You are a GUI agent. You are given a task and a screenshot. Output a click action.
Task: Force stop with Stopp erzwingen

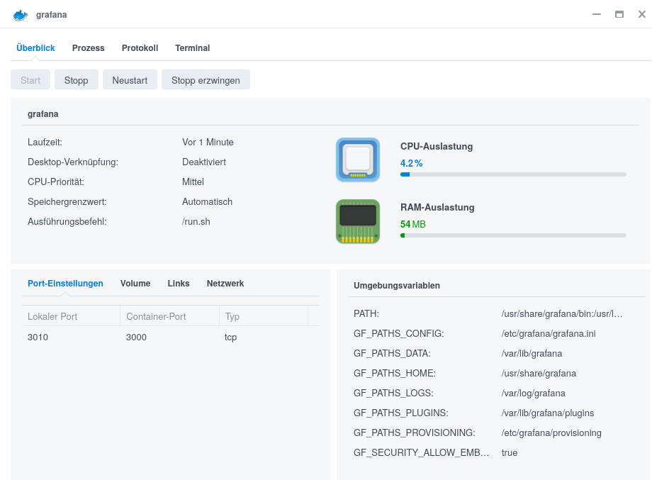point(206,79)
